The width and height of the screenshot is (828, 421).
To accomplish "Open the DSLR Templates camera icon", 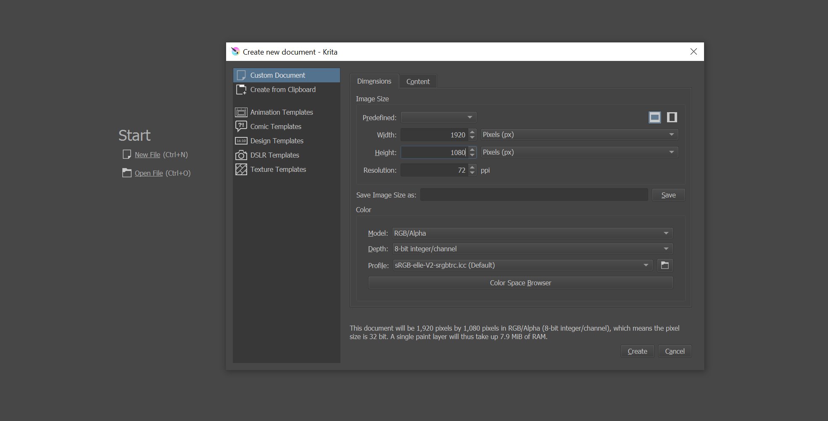I will tap(241, 155).
